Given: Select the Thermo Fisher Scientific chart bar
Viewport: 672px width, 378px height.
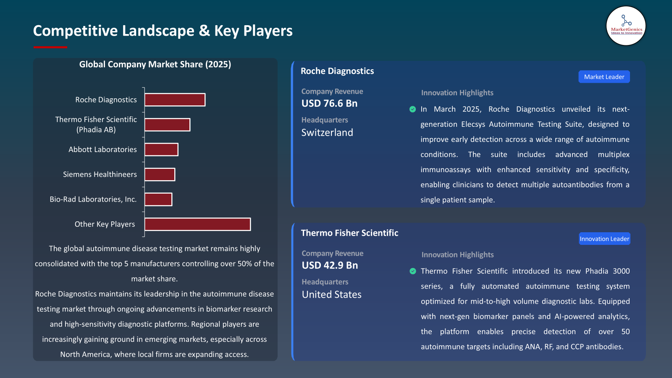Looking at the screenshot, I should coord(167,125).
